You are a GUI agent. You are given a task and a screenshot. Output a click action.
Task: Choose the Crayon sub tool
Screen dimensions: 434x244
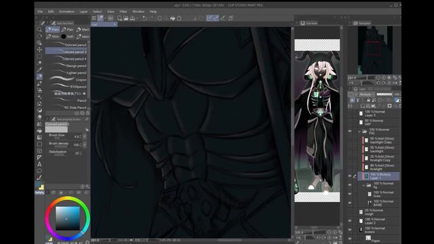(66, 80)
